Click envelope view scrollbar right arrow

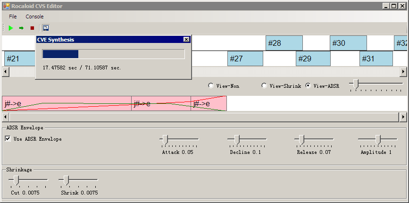coord(403,117)
